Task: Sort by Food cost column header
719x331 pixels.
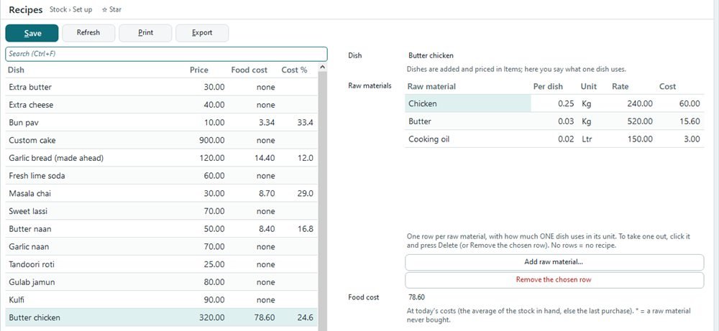Action: coord(249,70)
